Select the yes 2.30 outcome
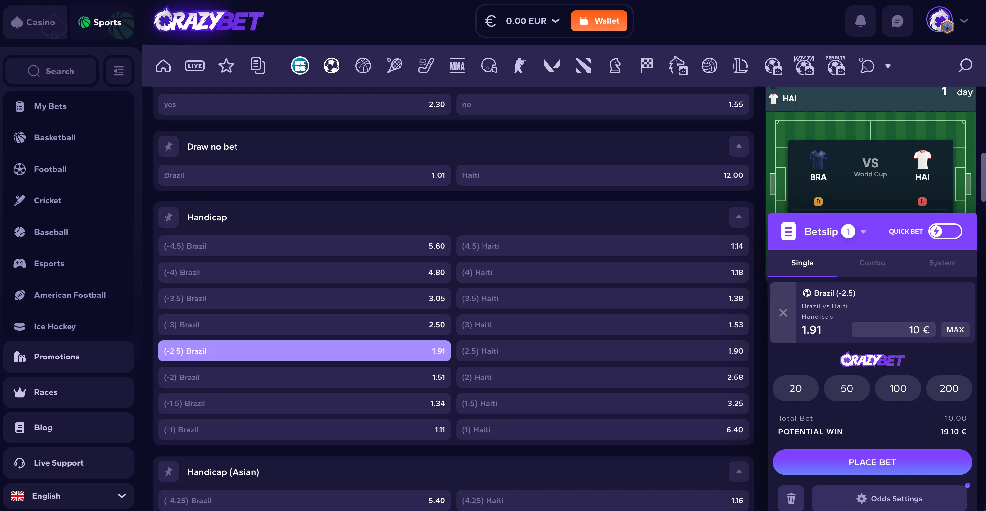Image resolution: width=986 pixels, height=511 pixels. coord(304,104)
